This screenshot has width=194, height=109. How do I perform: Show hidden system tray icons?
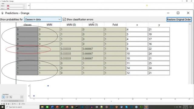point(175,107)
